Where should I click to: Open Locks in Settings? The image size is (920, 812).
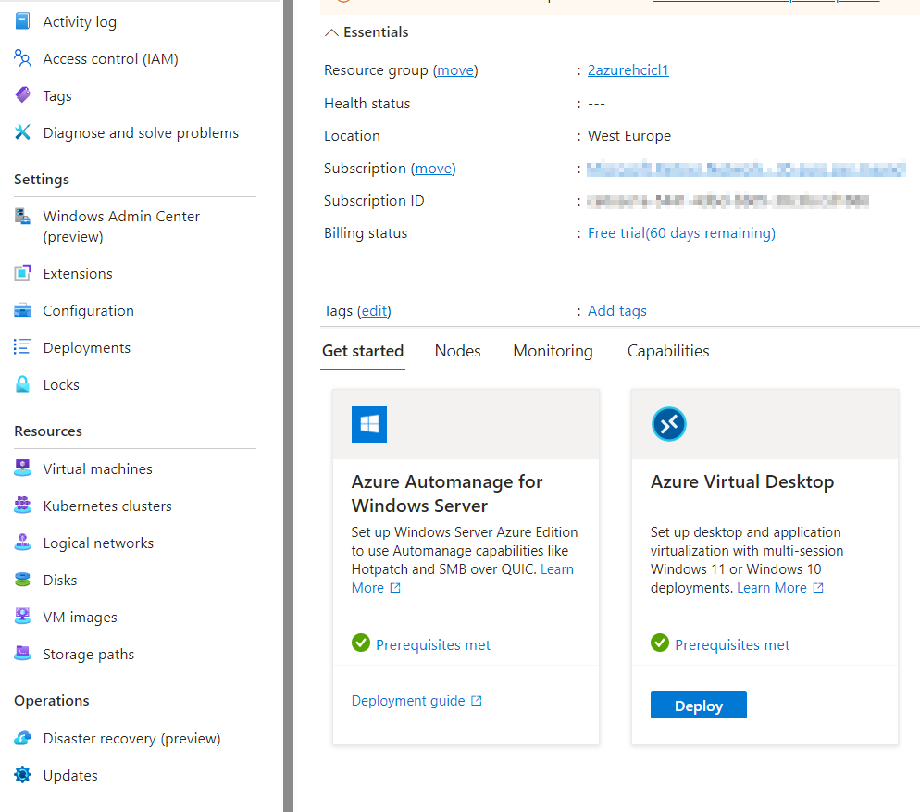tap(61, 384)
